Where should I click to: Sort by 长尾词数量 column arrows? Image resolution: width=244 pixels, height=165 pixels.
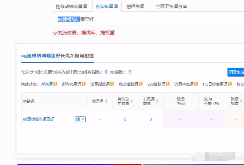[x=157, y=101]
